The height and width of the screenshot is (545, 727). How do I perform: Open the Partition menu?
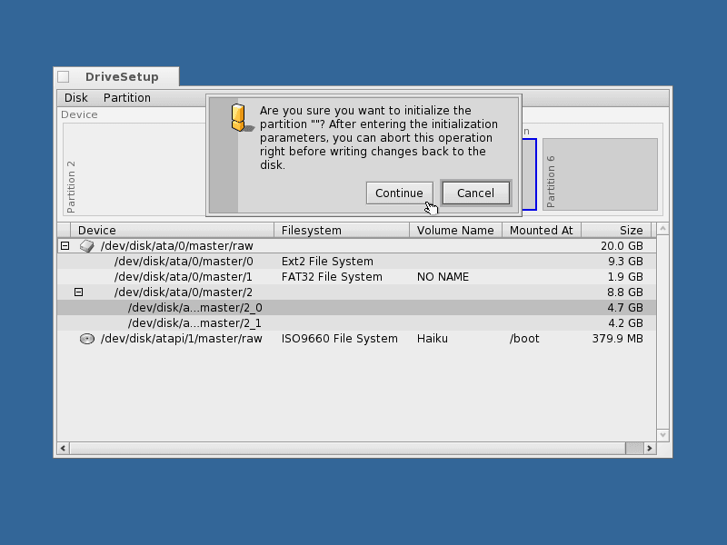pyautogui.click(x=127, y=98)
